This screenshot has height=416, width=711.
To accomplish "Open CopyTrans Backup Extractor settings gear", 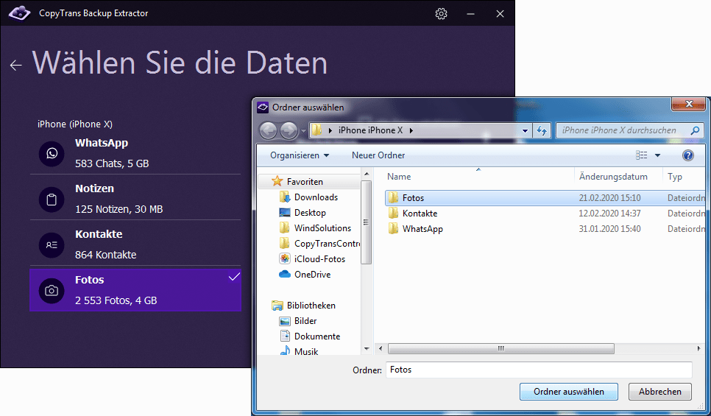I will (x=441, y=13).
